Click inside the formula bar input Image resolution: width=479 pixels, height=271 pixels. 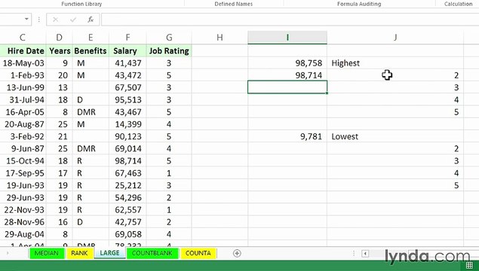click(290, 20)
